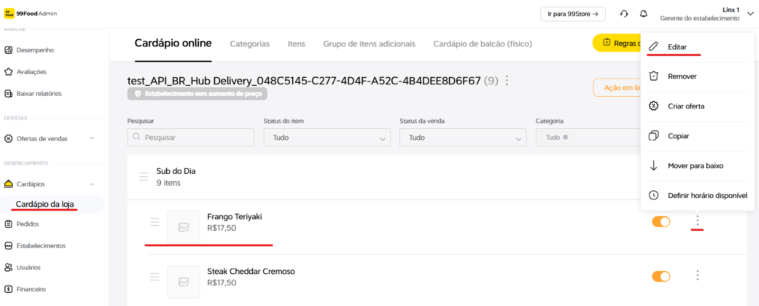
Task: Click Estabelecimento sem aumento de preço badge
Action: (197, 94)
